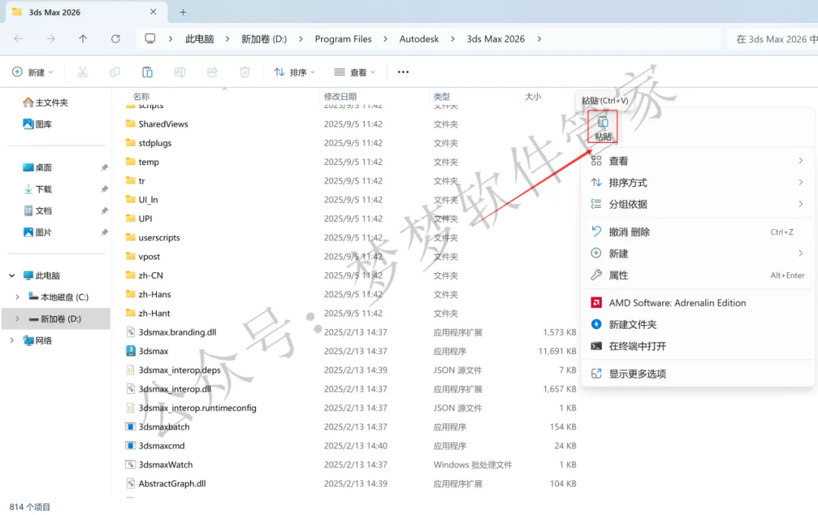Expand the 此电脑 tree node

[12, 275]
